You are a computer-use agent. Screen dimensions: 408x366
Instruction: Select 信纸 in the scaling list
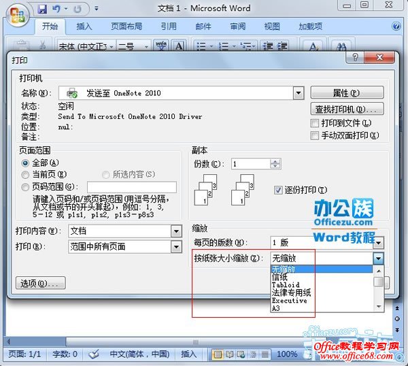pos(322,277)
